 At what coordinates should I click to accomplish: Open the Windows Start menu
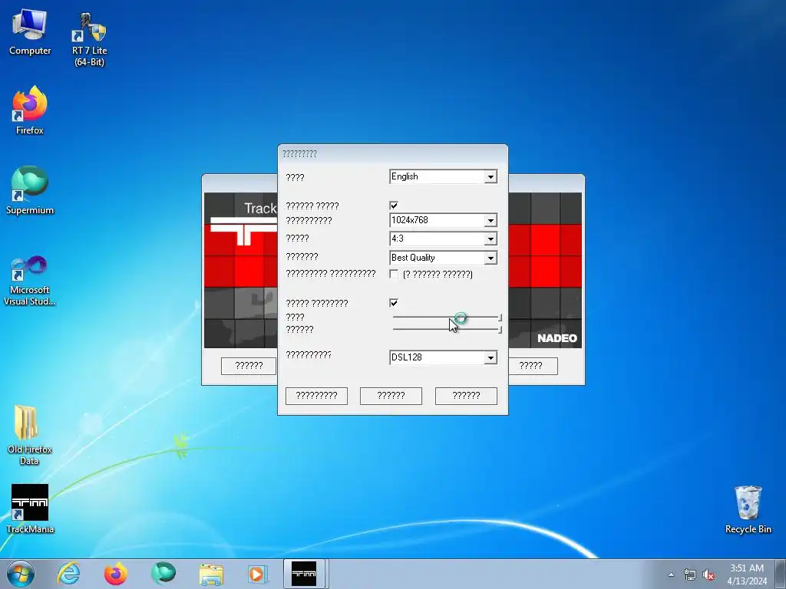tap(21, 574)
